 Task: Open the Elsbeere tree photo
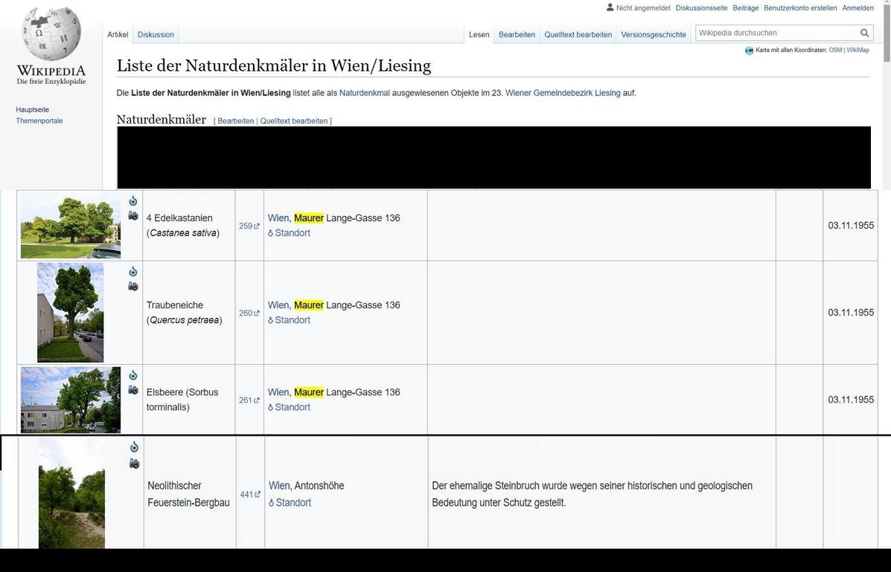click(x=71, y=400)
